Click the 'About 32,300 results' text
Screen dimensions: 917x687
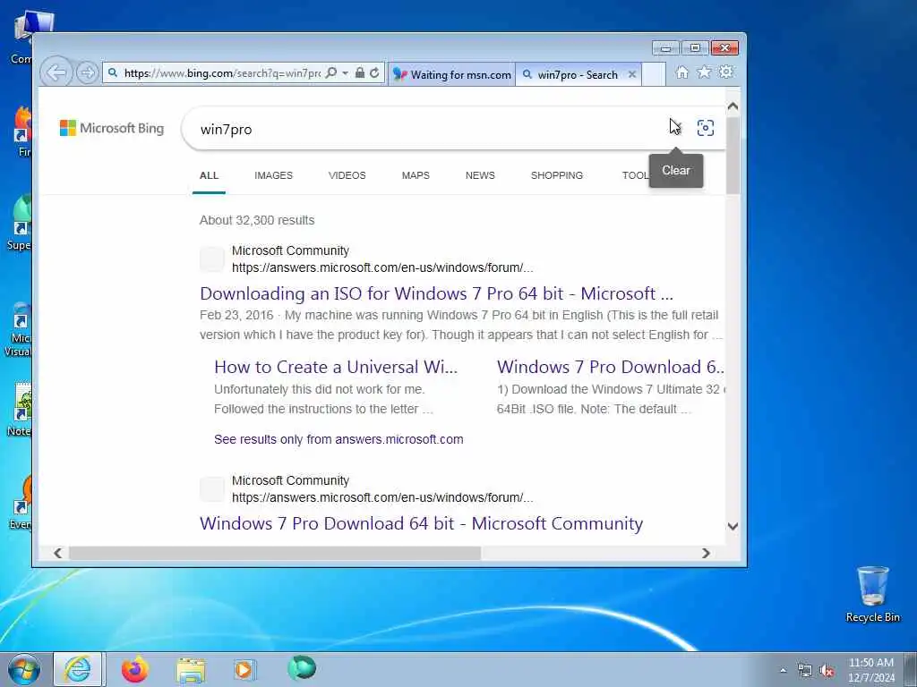[257, 220]
